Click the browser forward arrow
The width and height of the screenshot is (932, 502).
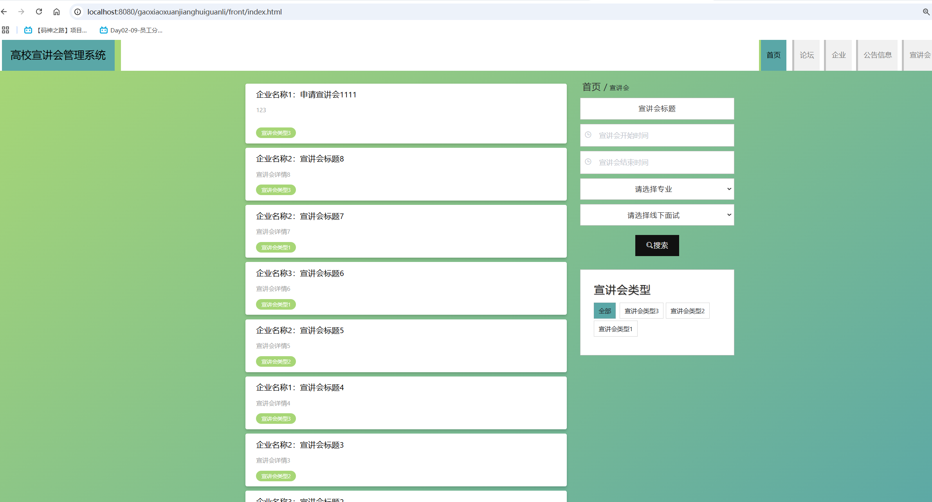point(21,12)
